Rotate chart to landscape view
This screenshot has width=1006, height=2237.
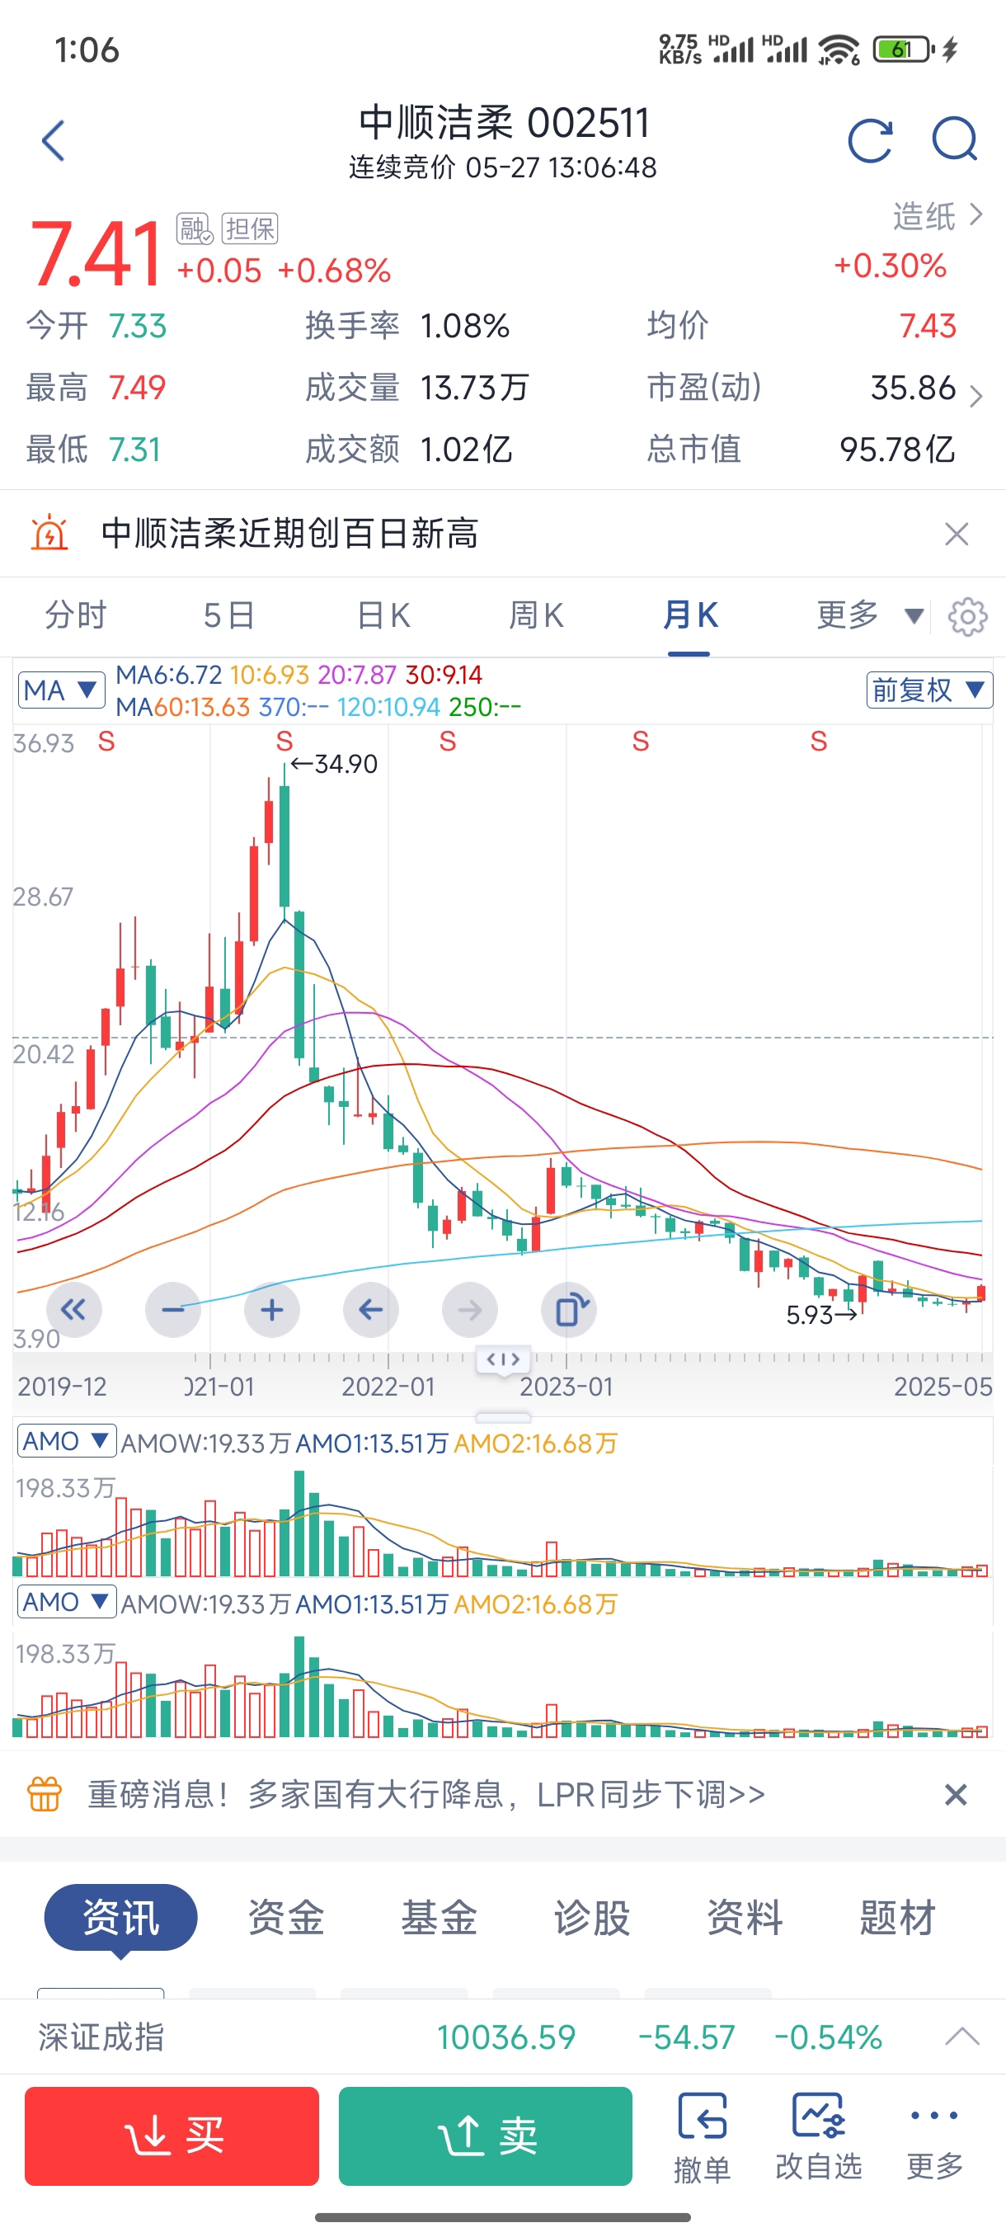568,1310
